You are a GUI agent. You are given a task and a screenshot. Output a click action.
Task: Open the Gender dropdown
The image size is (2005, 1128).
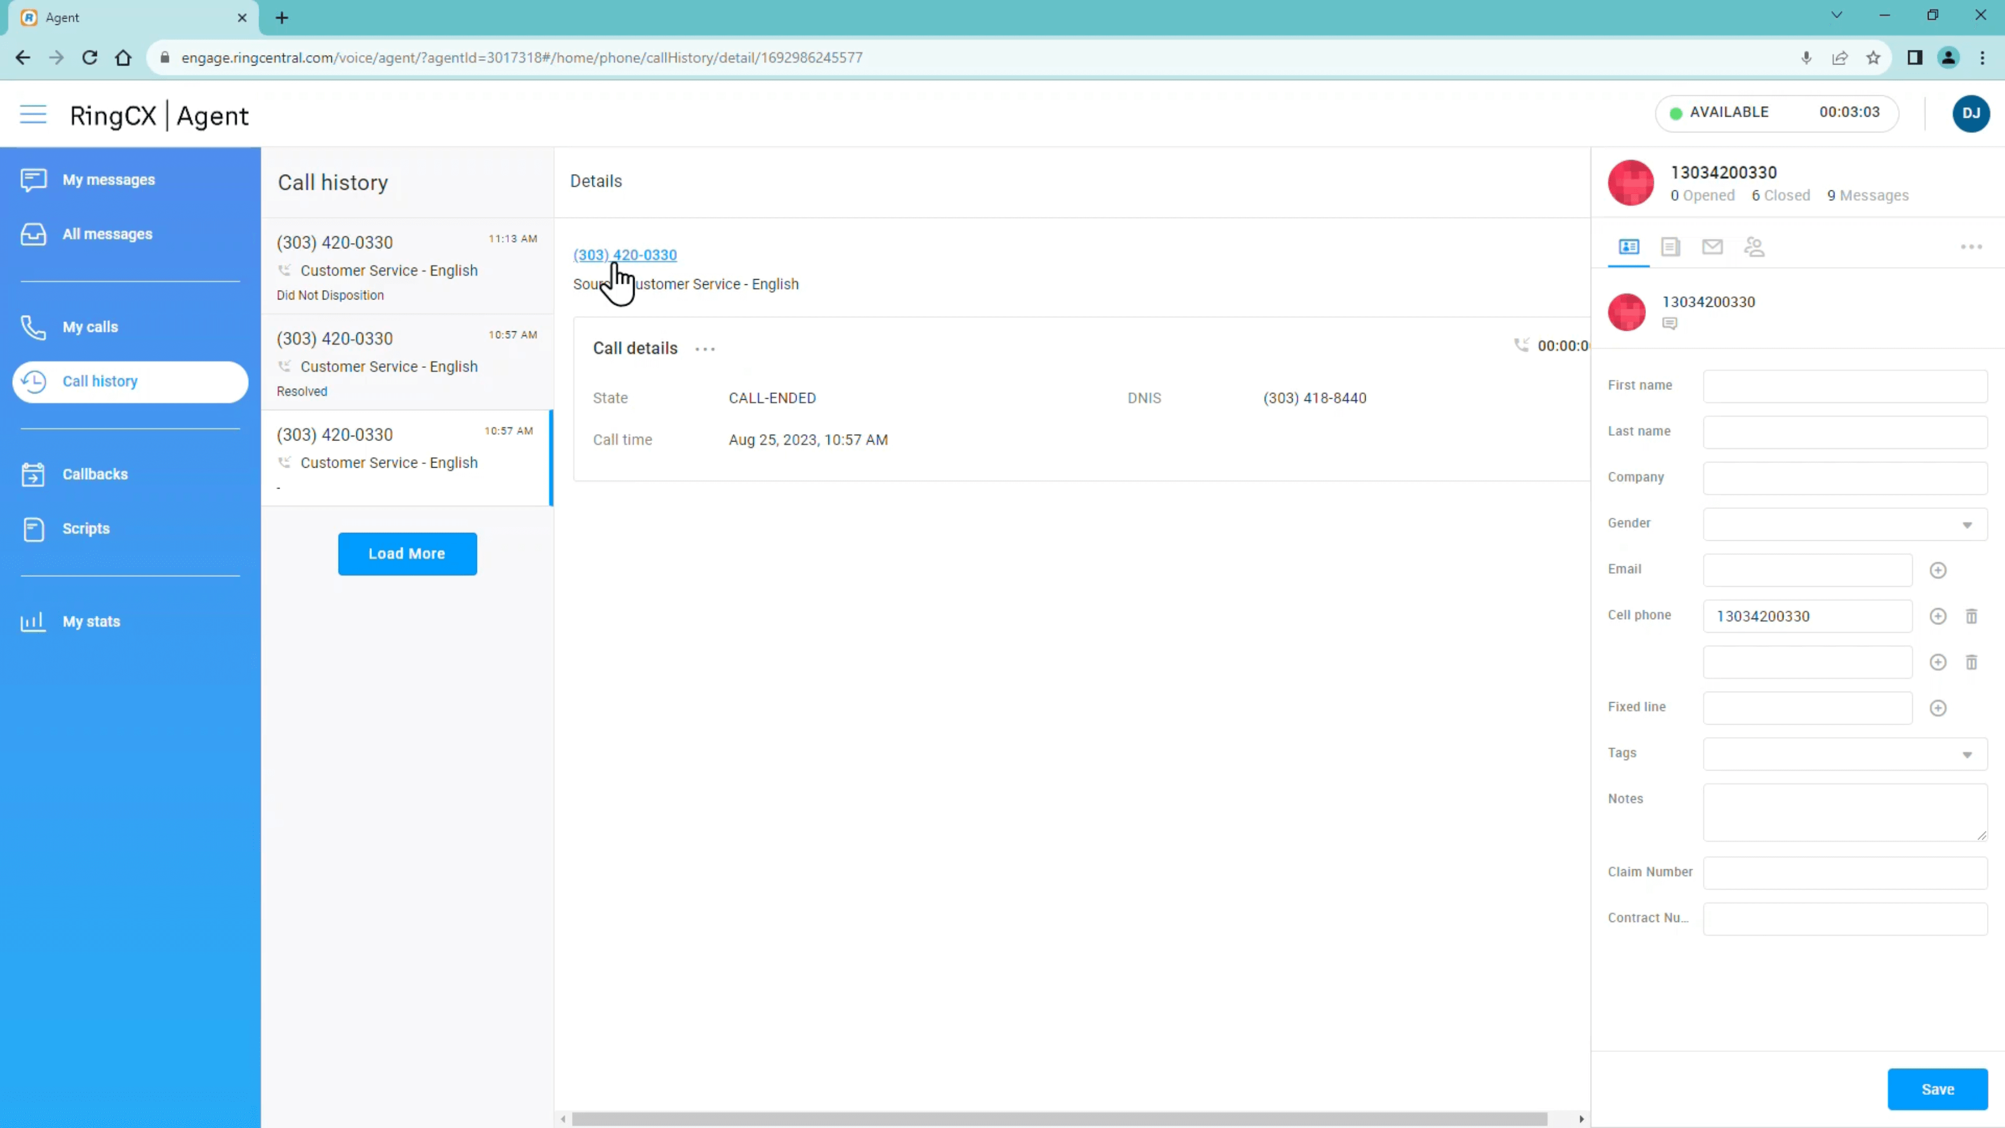click(x=1967, y=525)
